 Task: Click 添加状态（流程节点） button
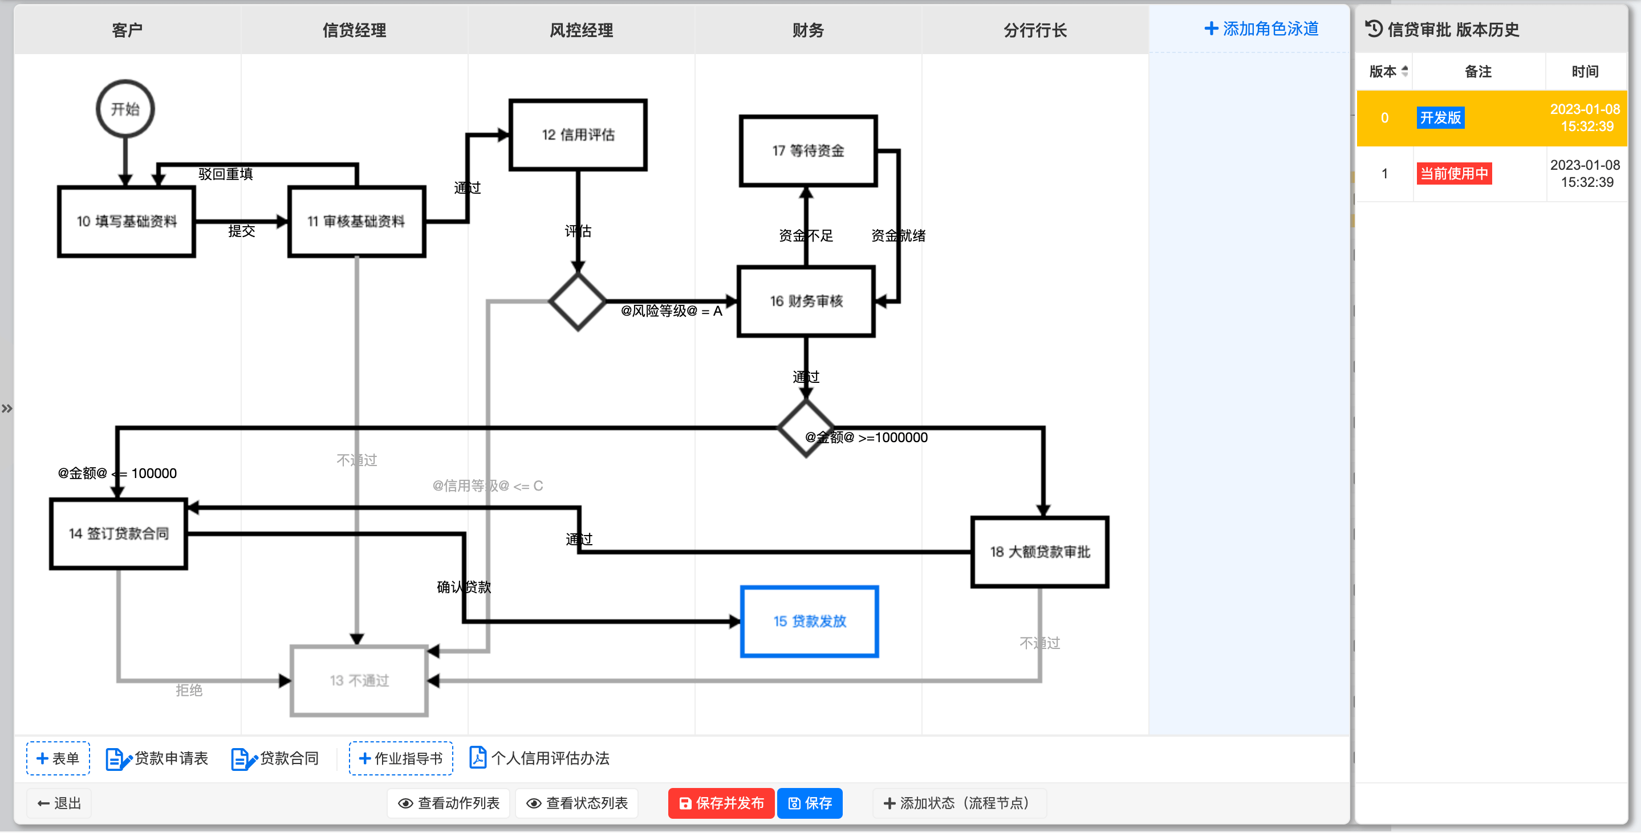958,803
